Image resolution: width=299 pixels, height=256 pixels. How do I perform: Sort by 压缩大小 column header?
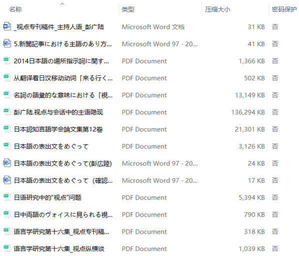[x=217, y=9]
